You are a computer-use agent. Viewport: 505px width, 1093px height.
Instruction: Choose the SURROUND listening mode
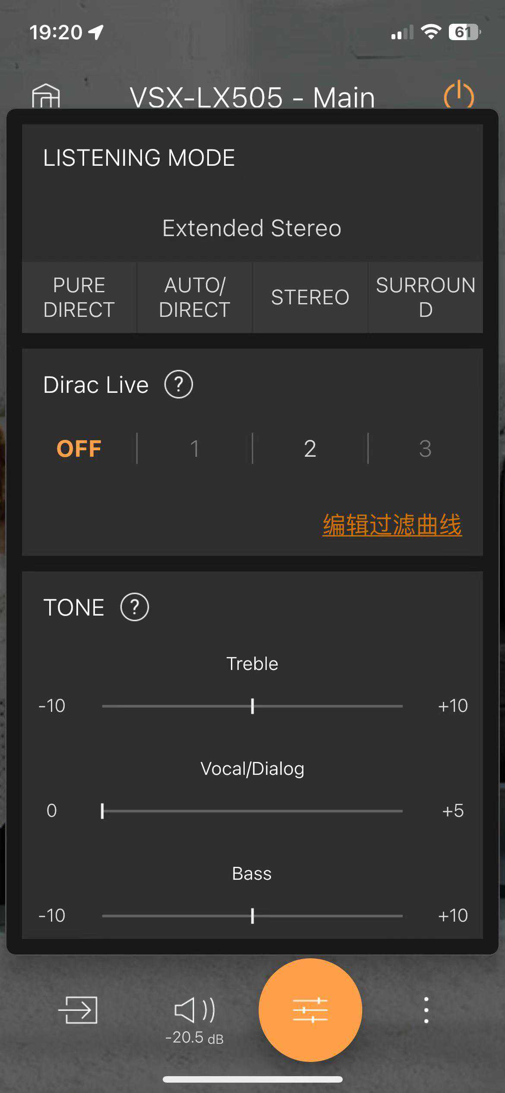[x=425, y=297]
